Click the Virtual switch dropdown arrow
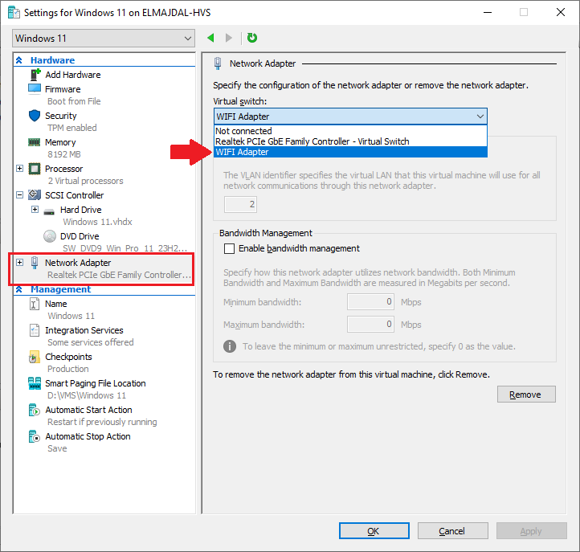This screenshot has width=580, height=552. [x=480, y=117]
